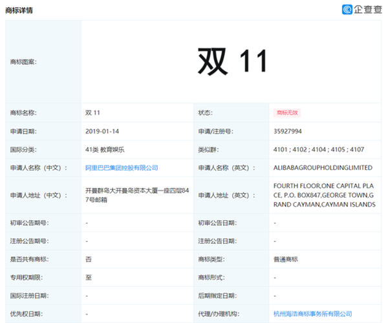Click the 后期指定日期 label

click(x=217, y=296)
